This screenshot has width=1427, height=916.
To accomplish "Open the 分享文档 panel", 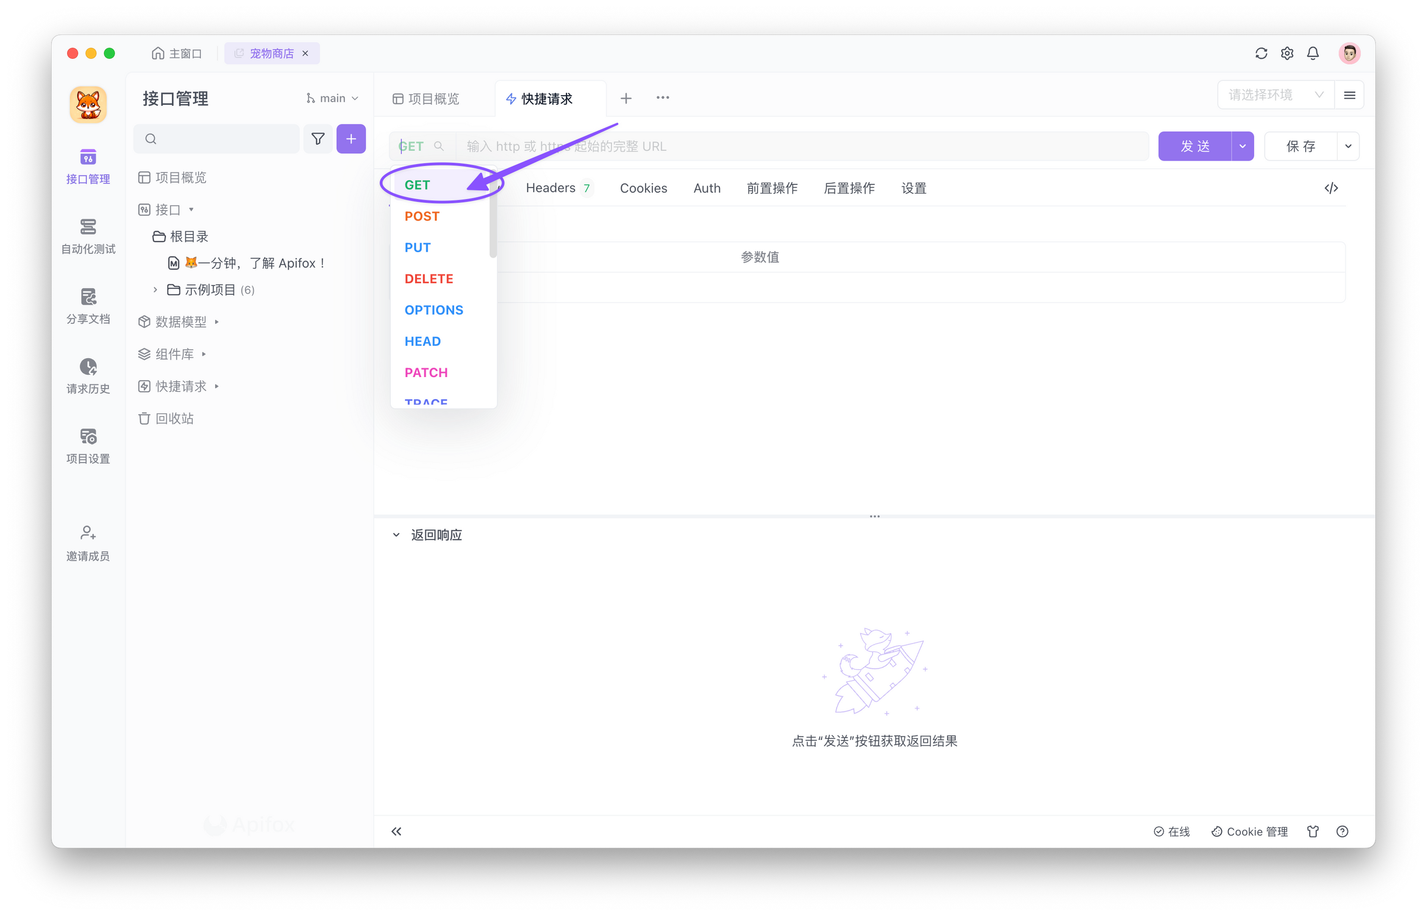I will (88, 306).
